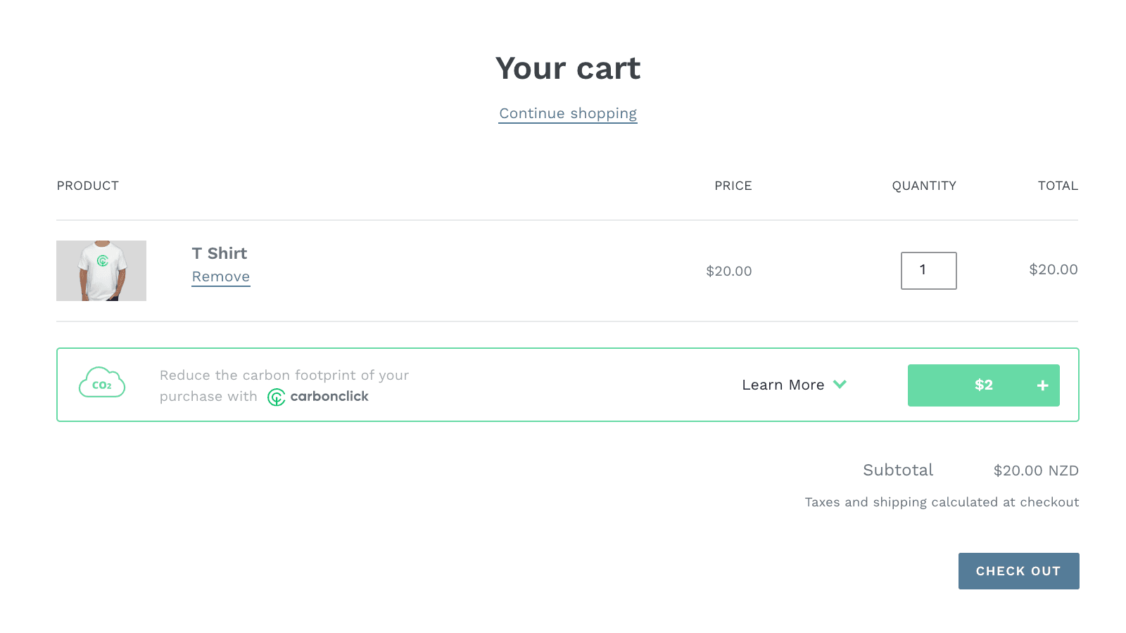Click the Your cart heading

pyautogui.click(x=567, y=68)
